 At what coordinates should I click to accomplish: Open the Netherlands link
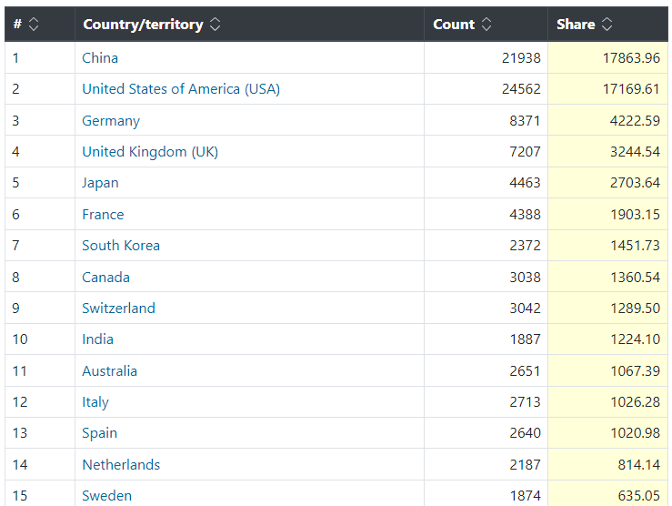tap(121, 465)
